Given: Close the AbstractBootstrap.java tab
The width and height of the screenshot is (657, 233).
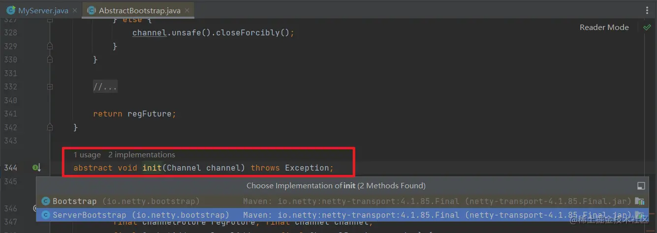Looking at the screenshot, I should [x=187, y=10].
